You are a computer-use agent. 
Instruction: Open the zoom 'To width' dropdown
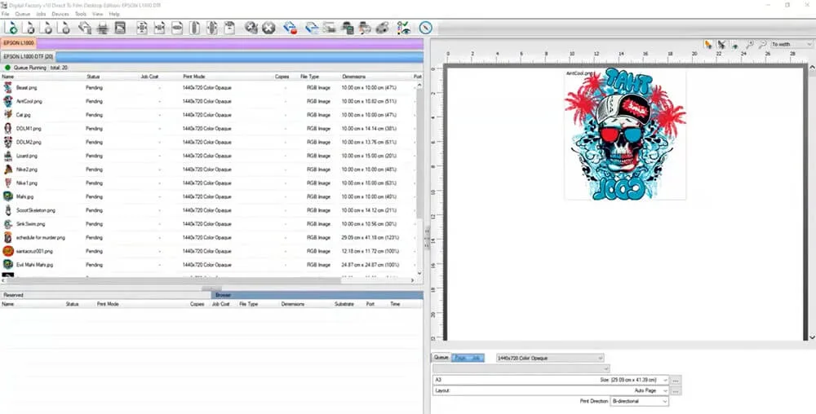tap(791, 45)
